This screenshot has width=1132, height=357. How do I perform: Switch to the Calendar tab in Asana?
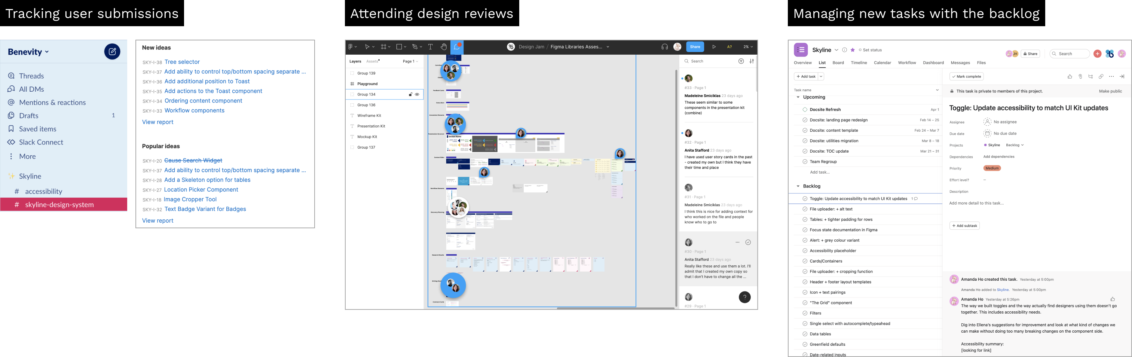882,63
